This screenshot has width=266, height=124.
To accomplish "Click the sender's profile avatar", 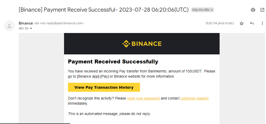I will point(9,26).
